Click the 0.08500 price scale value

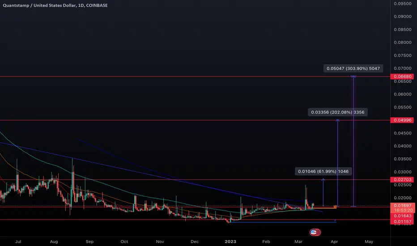point(403,30)
